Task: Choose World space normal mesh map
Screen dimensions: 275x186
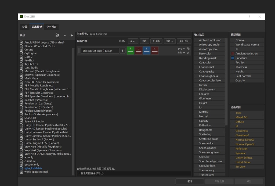Action: point(247,45)
